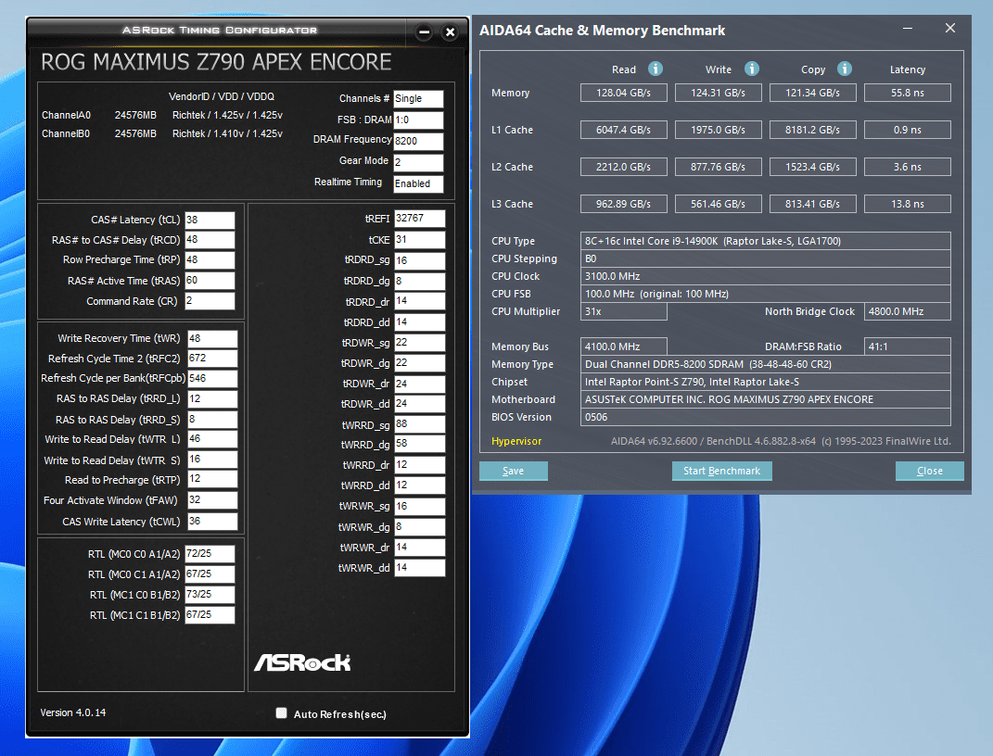The height and width of the screenshot is (756, 993).
Task: Select the Realtime Timing field
Action: pyautogui.click(x=418, y=183)
